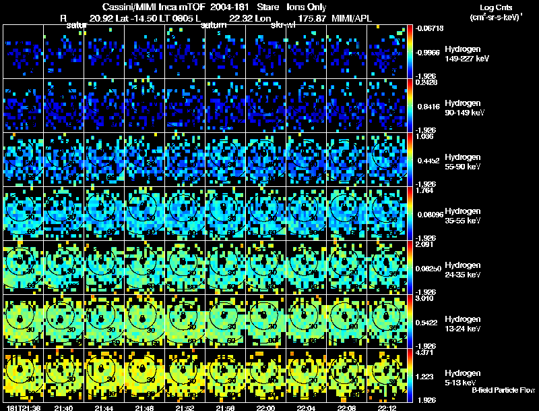Open the 13-24 keV panel at 21:56
The height and width of the screenshot is (411, 539).
tap(226, 321)
